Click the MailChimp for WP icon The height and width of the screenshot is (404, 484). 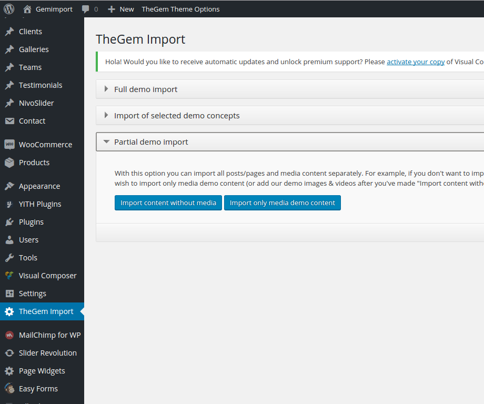tap(9, 335)
